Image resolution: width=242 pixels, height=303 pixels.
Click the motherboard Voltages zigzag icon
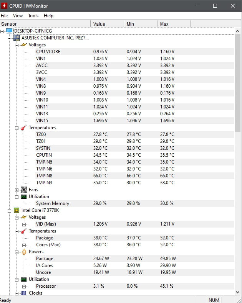click(x=24, y=45)
